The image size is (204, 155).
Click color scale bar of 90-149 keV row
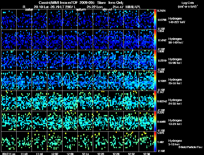[x=155, y=40]
